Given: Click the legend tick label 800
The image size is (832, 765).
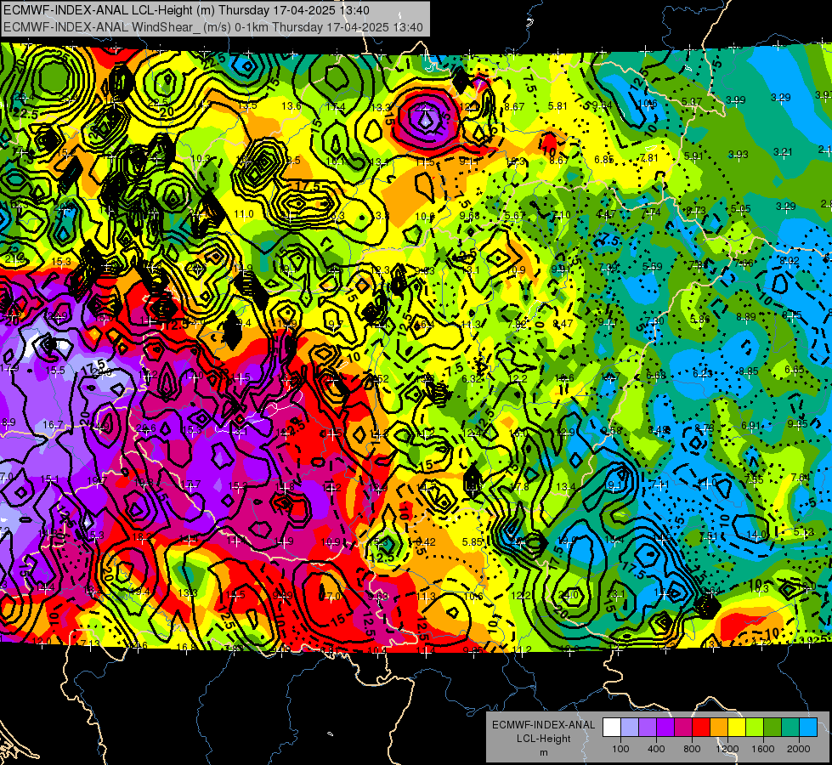Looking at the screenshot, I should point(692,749).
